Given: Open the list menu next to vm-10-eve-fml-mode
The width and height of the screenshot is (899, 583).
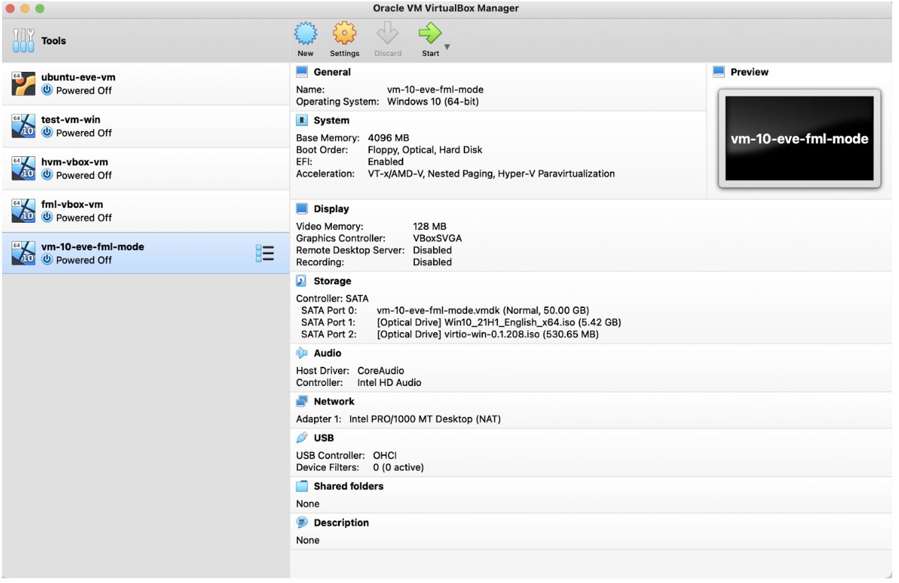Looking at the screenshot, I should tap(264, 253).
